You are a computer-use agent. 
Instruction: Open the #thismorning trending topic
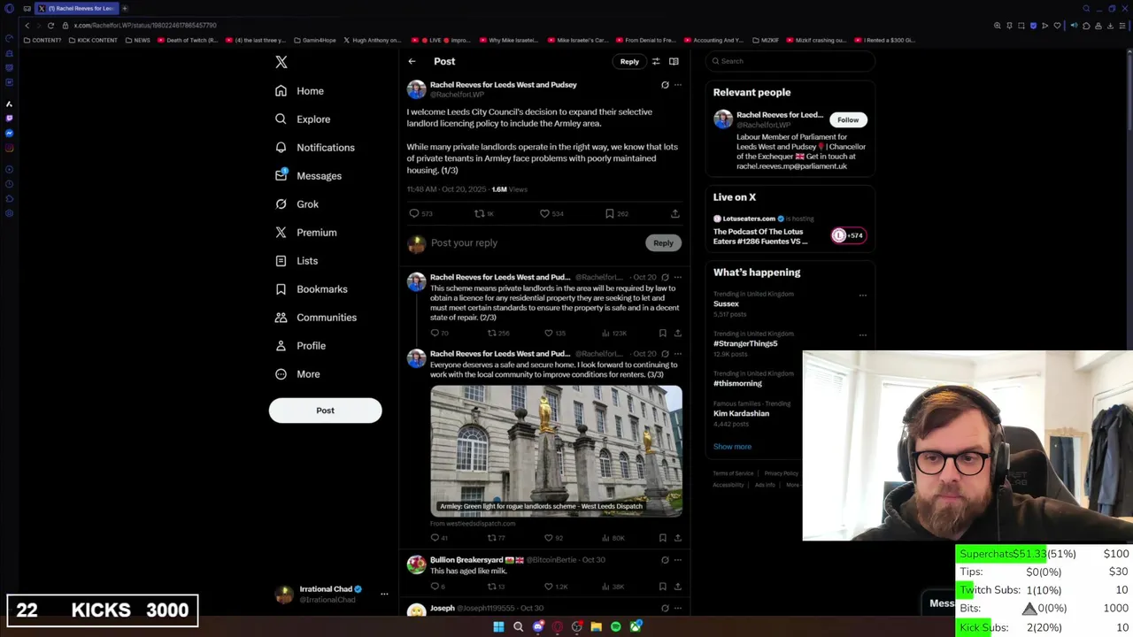pos(738,383)
